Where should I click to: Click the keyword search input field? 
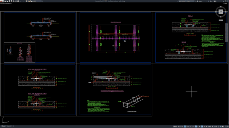pyautogui.click(x=186, y=1)
